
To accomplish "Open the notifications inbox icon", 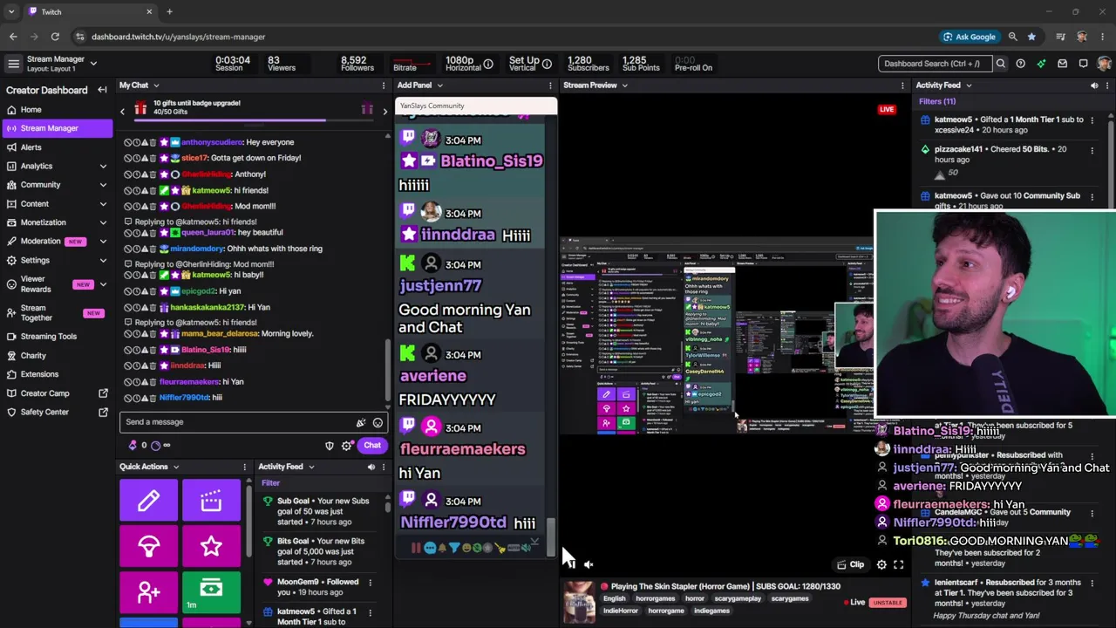I will click(x=1062, y=64).
